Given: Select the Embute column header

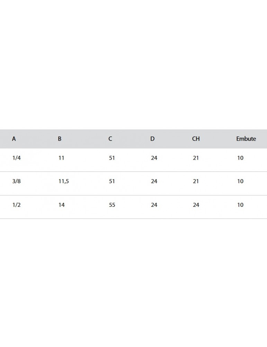Looking at the screenshot, I should click(246, 139).
